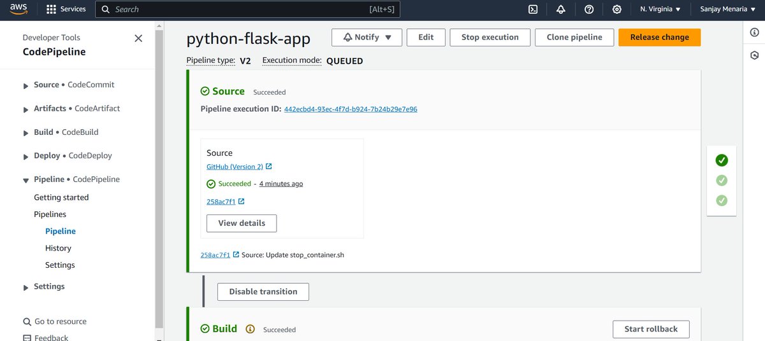Open the Services grid menu

click(52, 10)
